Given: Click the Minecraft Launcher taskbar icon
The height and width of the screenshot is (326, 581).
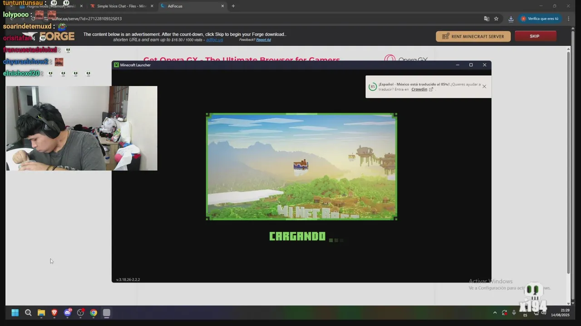Looking at the screenshot, I should click(107, 312).
